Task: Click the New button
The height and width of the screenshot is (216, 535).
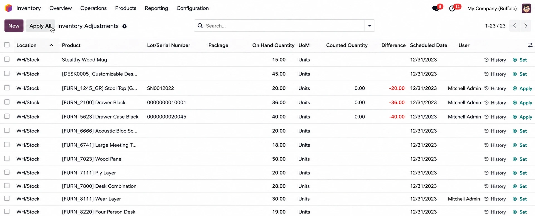Action: [x=14, y=26]
